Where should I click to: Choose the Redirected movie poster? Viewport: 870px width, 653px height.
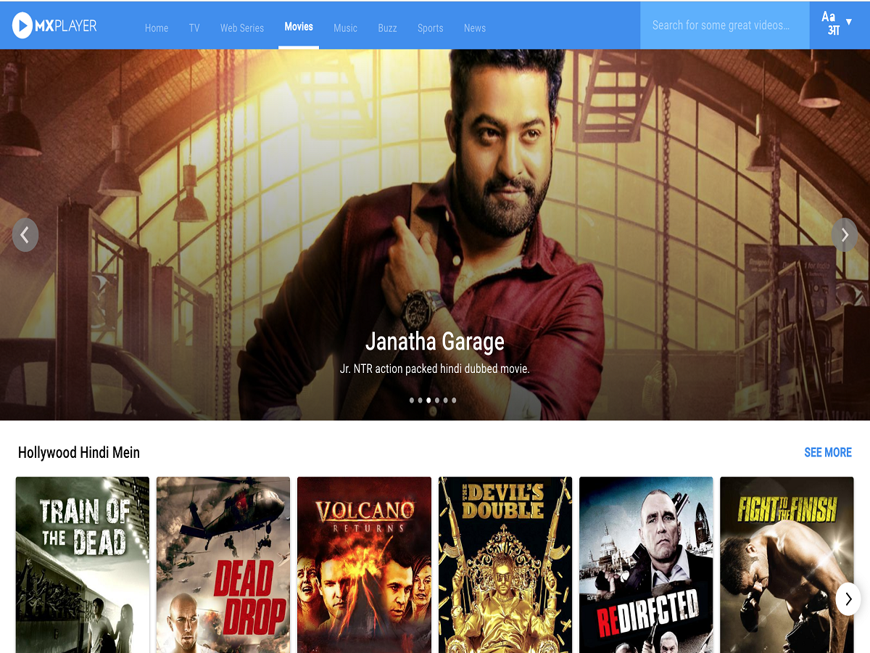coord(646,564)
